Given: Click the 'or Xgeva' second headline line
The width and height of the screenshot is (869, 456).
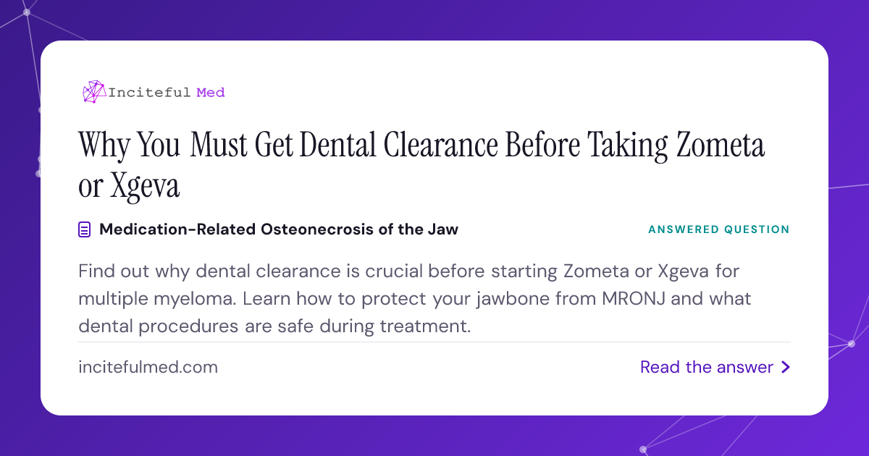Looking at the screenshot, I should click(x=129, y=187).
